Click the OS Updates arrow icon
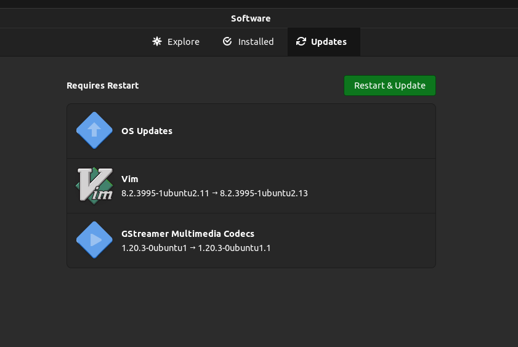Screen dimensions: 518x347 click(x=94, y=130)
